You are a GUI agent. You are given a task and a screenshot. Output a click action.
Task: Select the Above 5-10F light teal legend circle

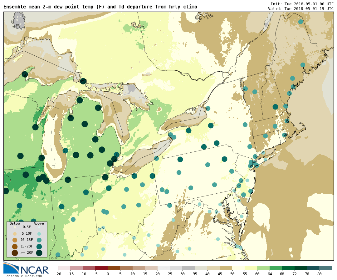point(39,234)
